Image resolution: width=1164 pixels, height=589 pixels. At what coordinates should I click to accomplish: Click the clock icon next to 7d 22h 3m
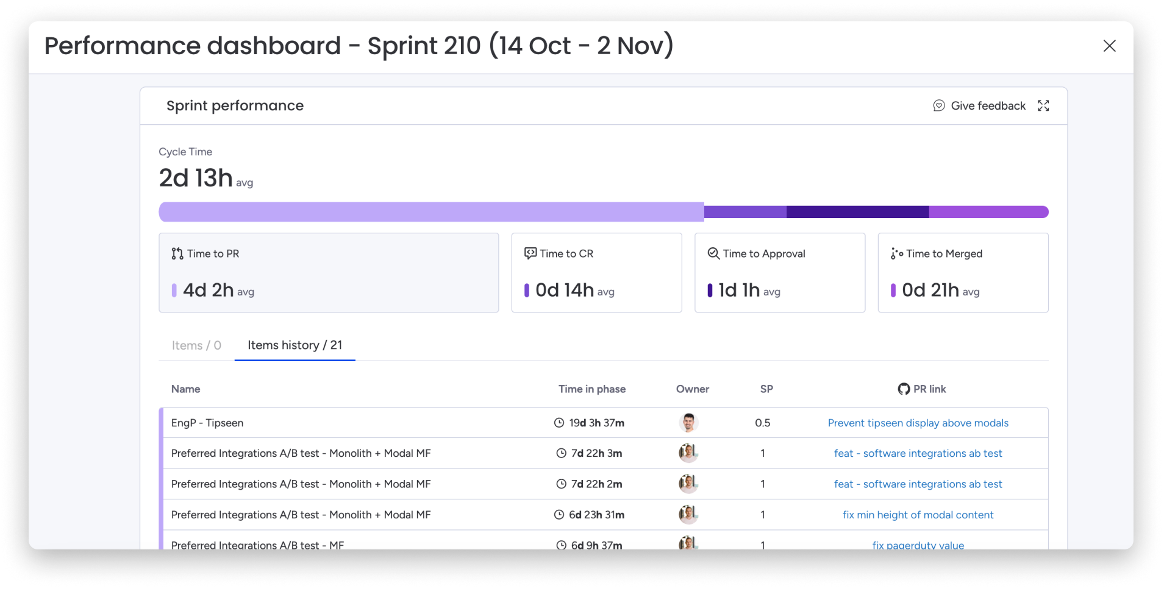coord(561,453)
